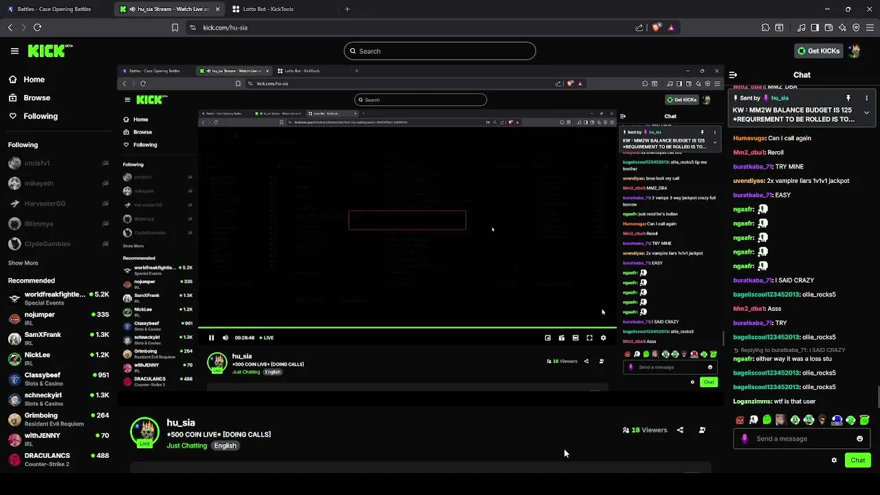880x495 pixels.
Task: Bookmark this page
Action: pyautogui.click(x=175, y=27)
